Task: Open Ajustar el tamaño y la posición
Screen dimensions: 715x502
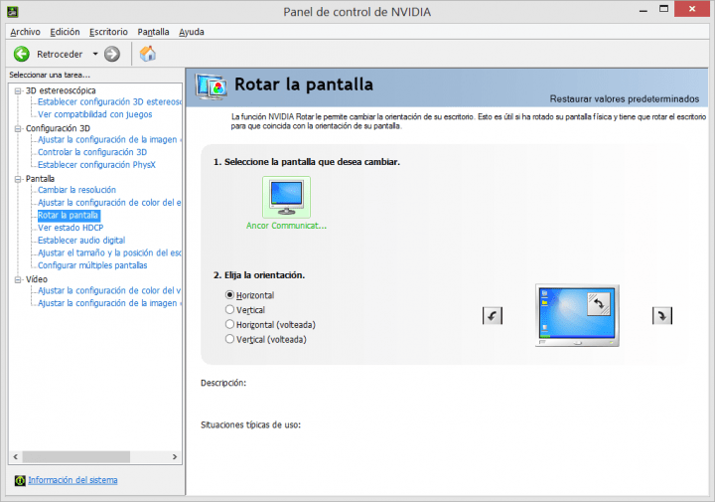Action: coord(109,252)
